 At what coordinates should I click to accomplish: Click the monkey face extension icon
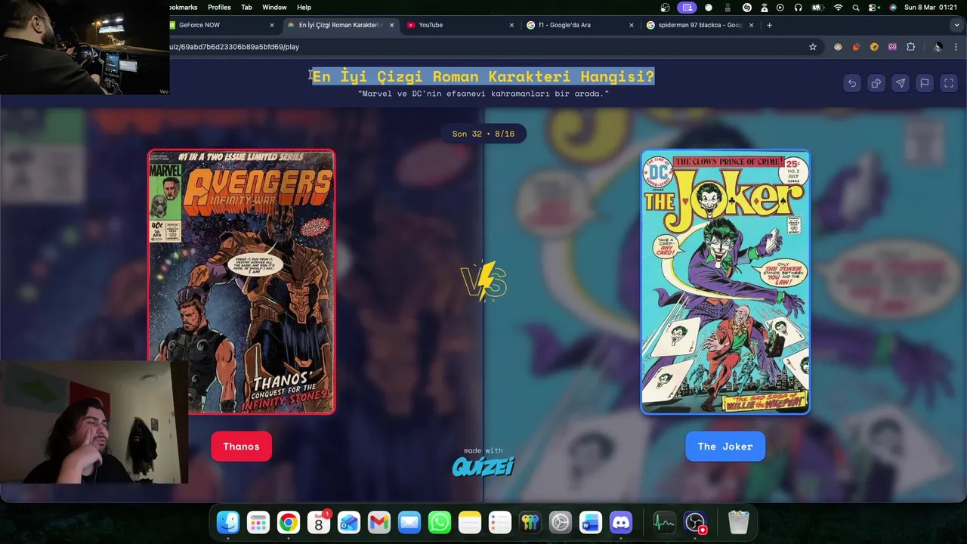838,47
